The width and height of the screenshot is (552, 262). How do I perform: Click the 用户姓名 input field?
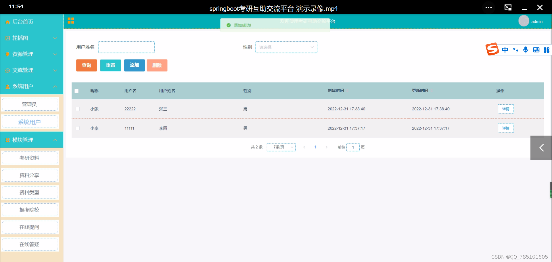point(126,47)
